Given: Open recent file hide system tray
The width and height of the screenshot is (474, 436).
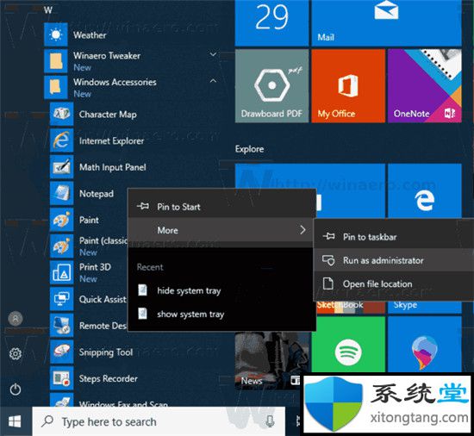Looking at the screenshot, I should [x=221, y=290].
